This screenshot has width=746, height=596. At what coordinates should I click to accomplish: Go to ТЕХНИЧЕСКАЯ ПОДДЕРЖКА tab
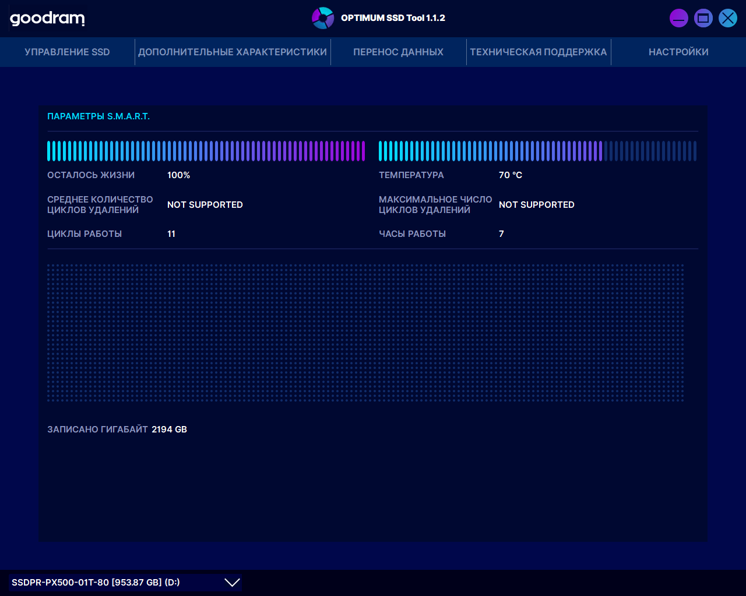(539, 52)
